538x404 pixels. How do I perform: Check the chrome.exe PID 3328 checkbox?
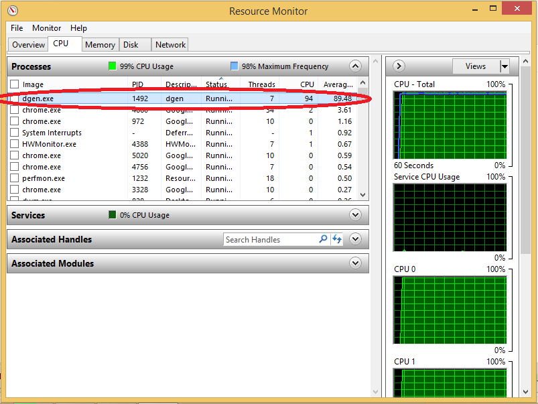click(15, 190)
